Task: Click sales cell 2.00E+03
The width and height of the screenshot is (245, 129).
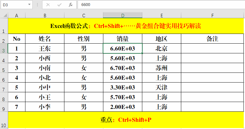Action: tap(122, 107)
